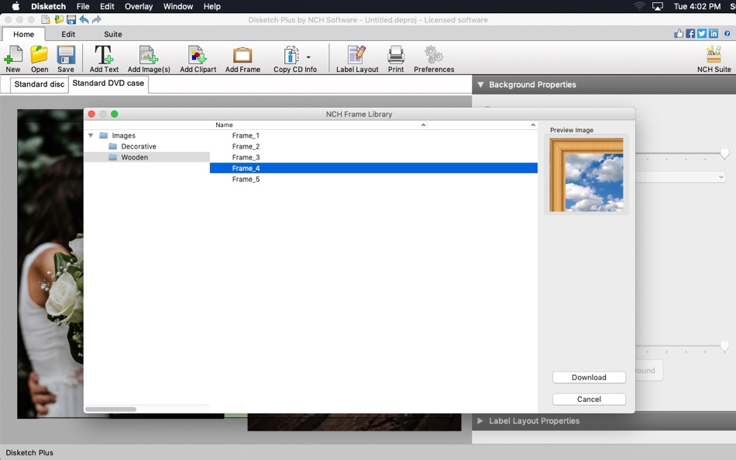Click the Wi-Fi status icon in menu bar

click(639, 6)
